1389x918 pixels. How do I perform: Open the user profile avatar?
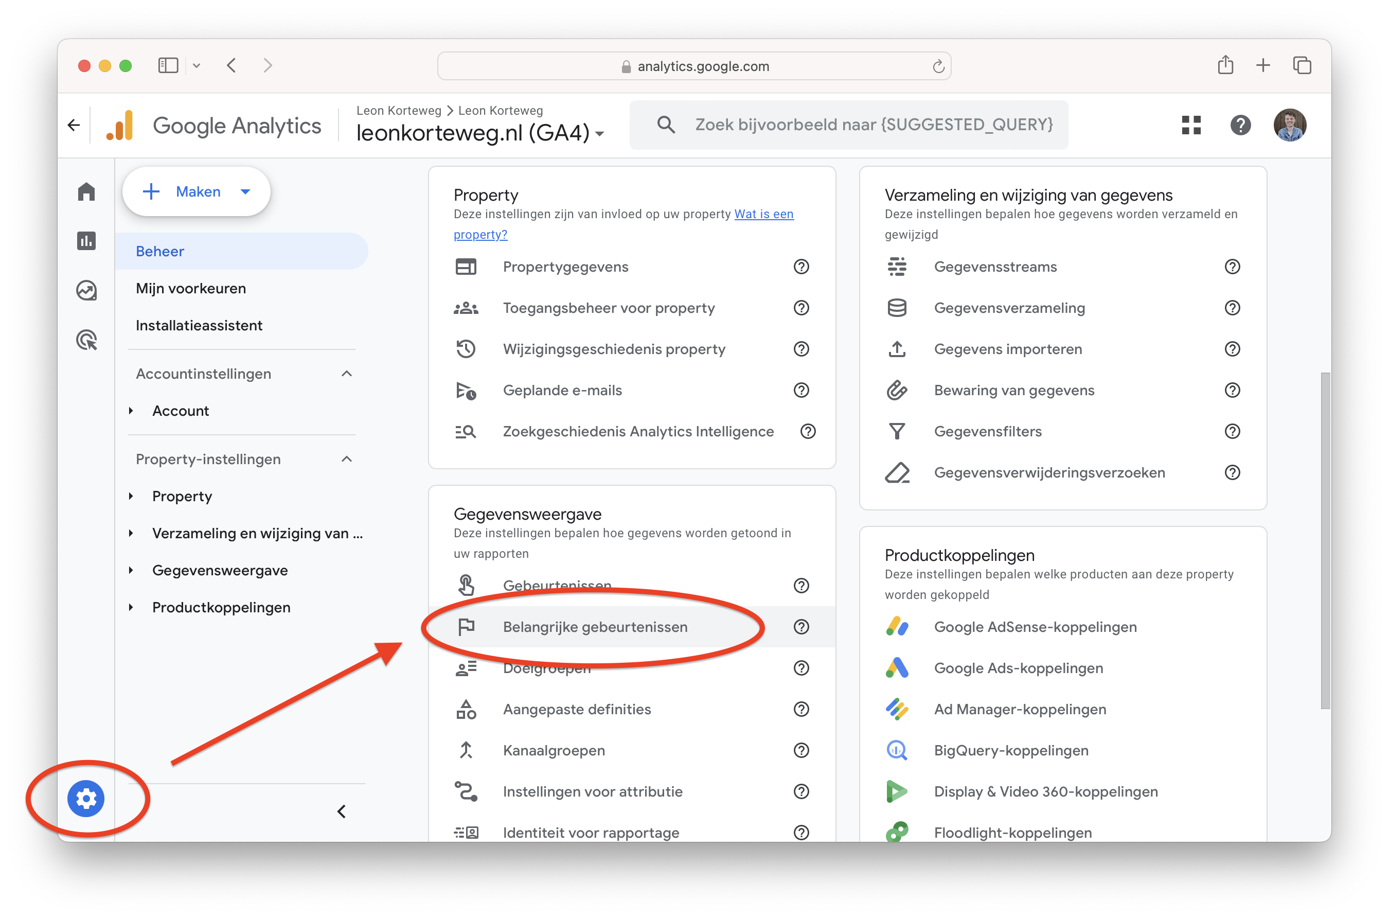pos(1290,125)
